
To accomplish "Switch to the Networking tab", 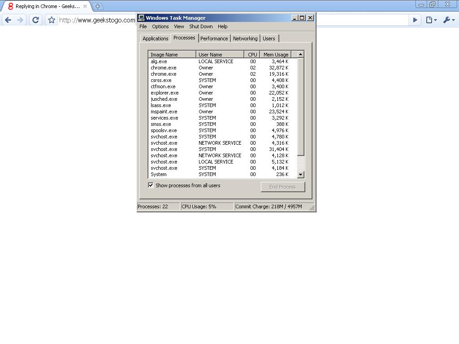I will pyautogui.click(x=245, y=39).
